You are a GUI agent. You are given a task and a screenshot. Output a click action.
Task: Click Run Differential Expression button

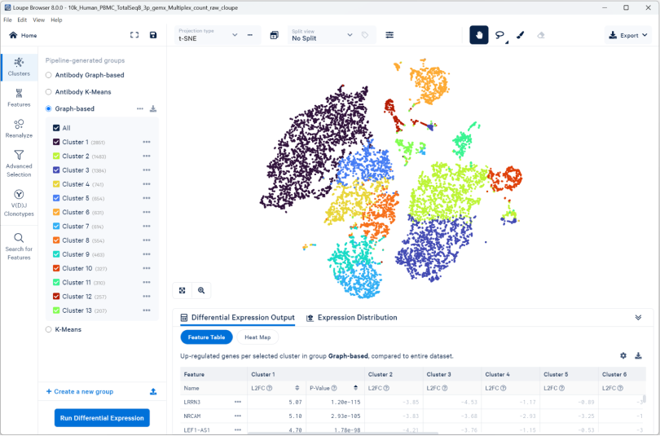103,418
